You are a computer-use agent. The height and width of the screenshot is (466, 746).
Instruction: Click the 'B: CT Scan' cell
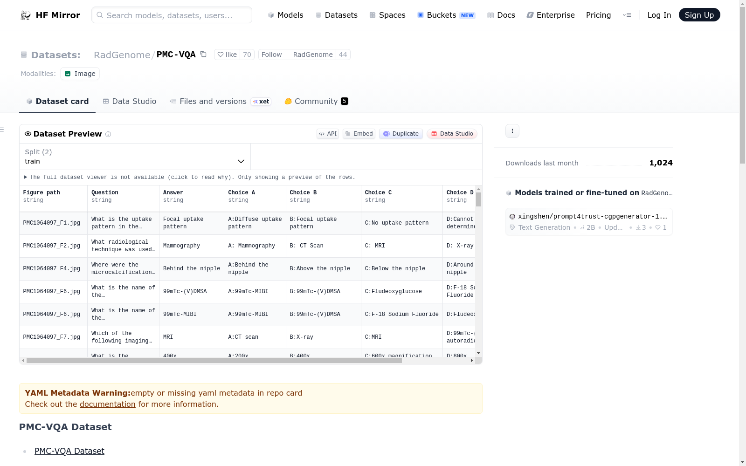pyautogui.click(x=324, y=246)
